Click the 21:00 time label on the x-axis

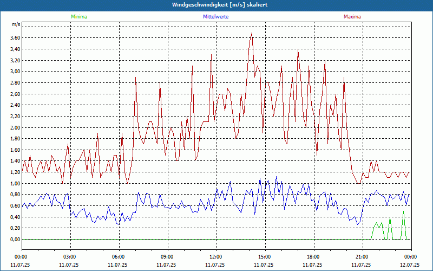(x=363, y=257)
